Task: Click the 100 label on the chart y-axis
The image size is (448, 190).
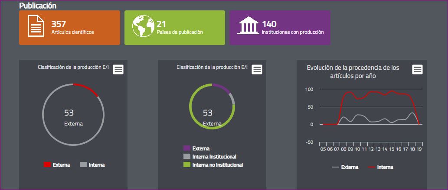Action: point(309,89)
